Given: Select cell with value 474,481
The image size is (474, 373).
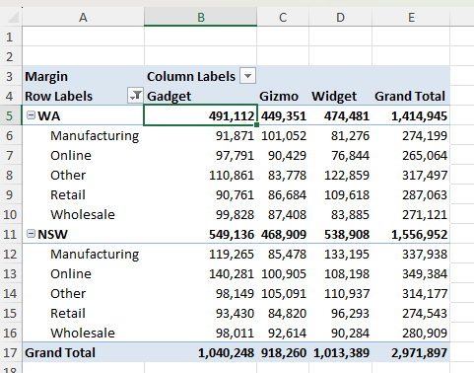Looking at the screenshot, I should point(340,115).
